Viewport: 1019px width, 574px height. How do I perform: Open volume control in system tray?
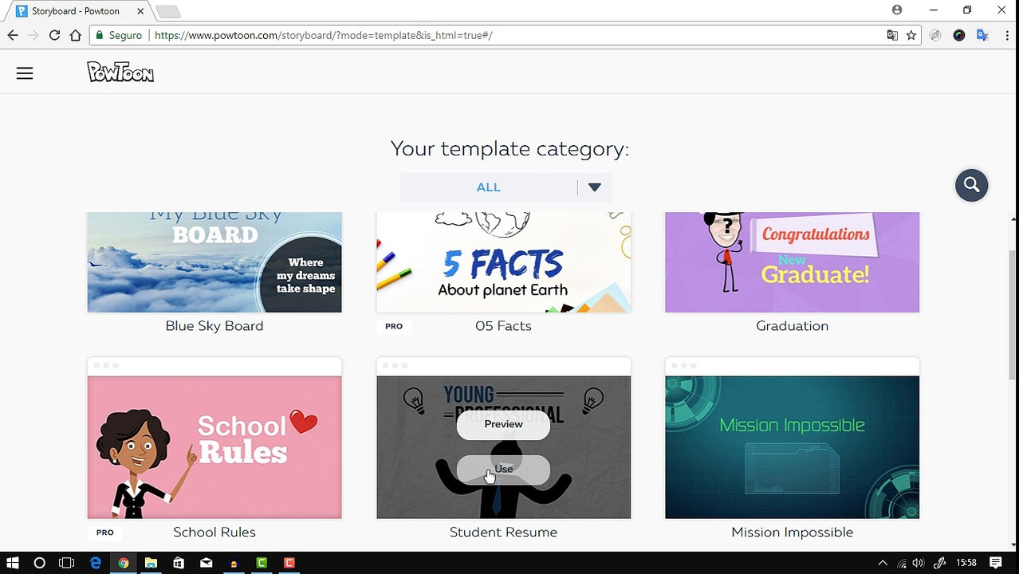coord(919,563)
